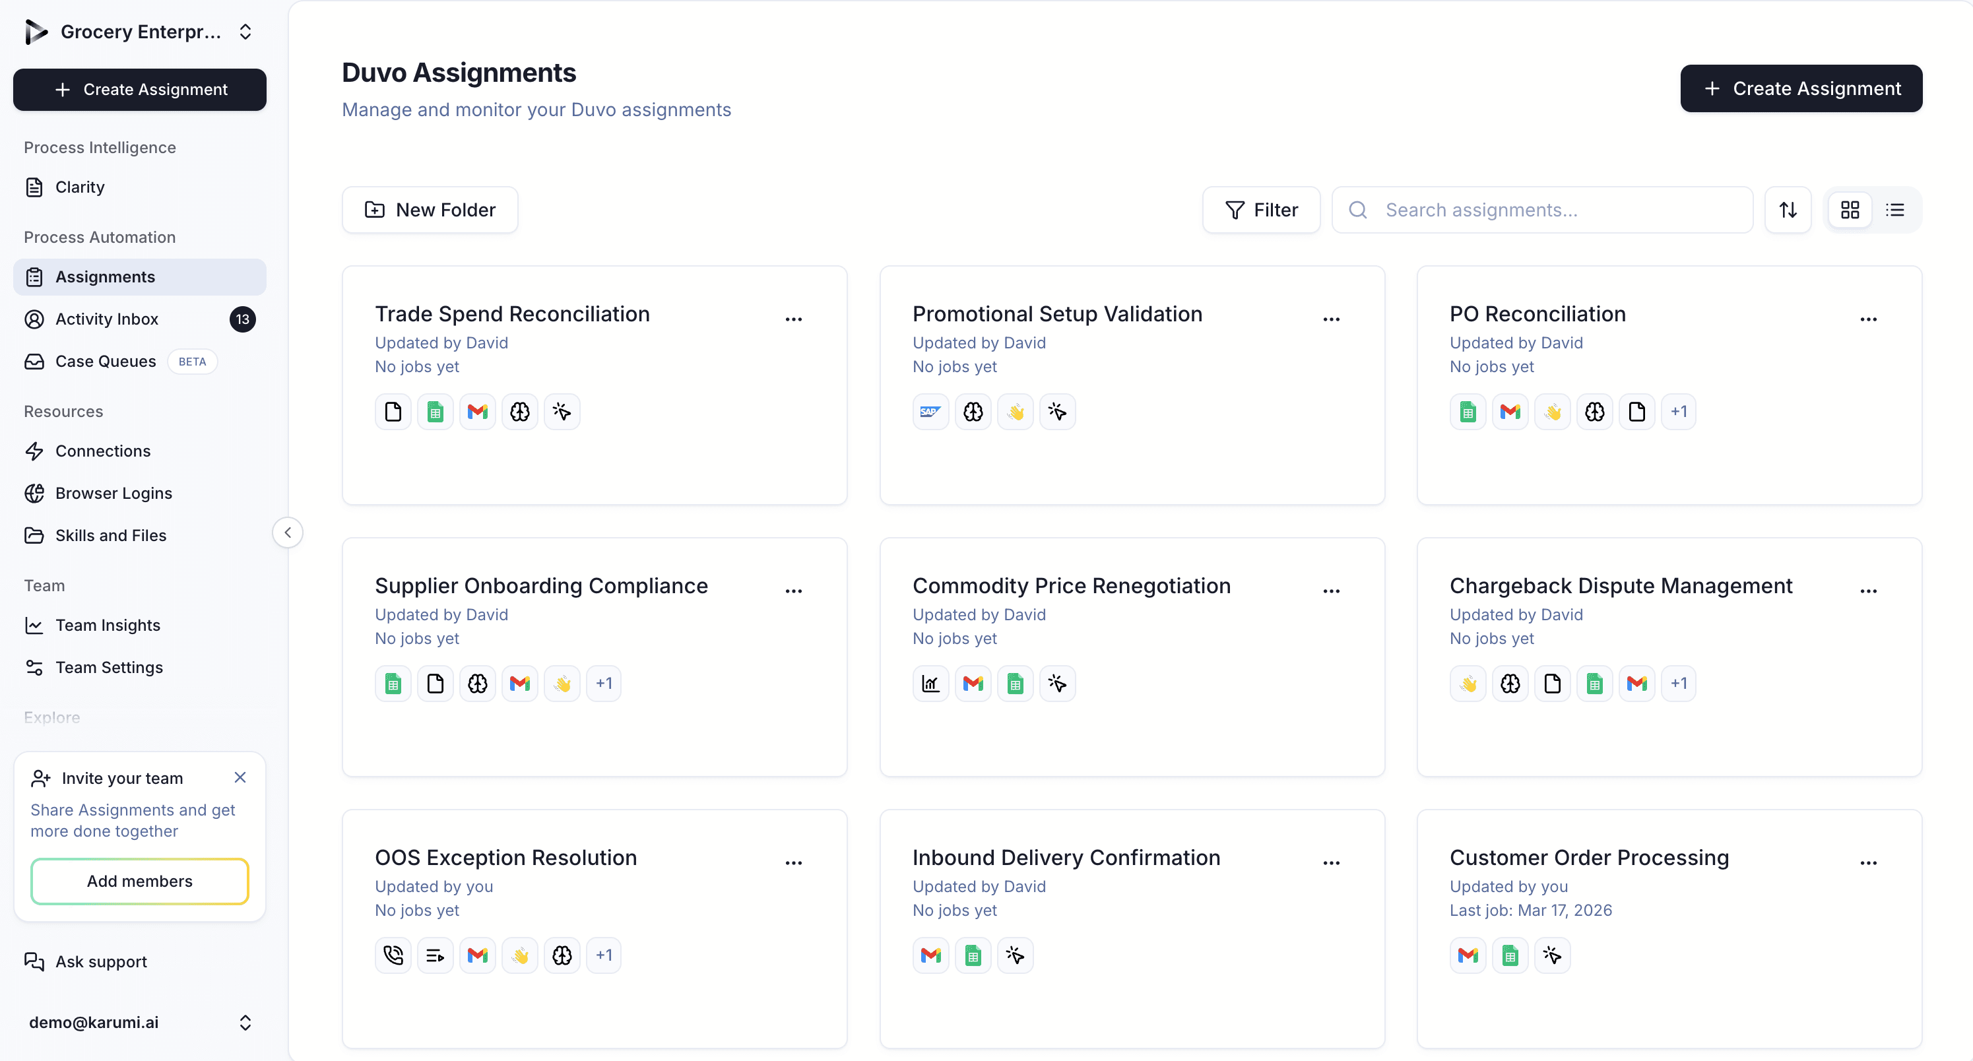Click the SAP icon in Promotional Setup Validation
The width and height of the screenshot is (1973, 1061).
(930, 412)
